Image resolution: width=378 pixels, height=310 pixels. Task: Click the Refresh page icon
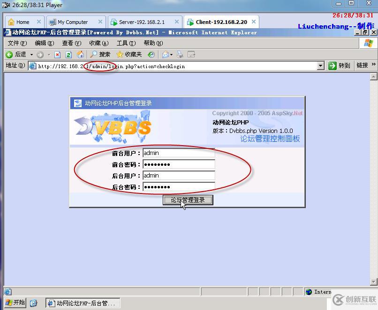pos(68,55)
